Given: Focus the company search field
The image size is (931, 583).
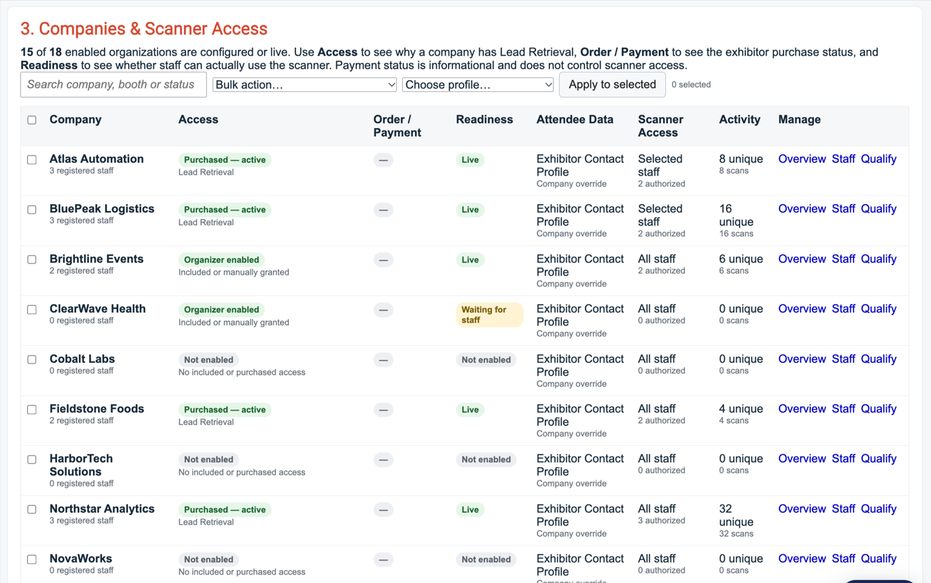Looking at the screenshot, I should pos(113,85).
